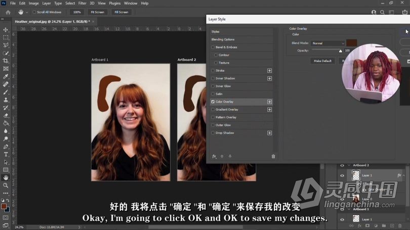The height and width of the screenshot is (230, 410).
Task: Open the Window menu
Action: click(x=131, y=4)
